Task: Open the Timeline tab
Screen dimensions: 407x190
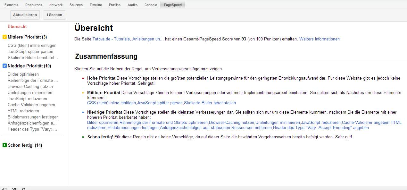Action: pos(96,5)
